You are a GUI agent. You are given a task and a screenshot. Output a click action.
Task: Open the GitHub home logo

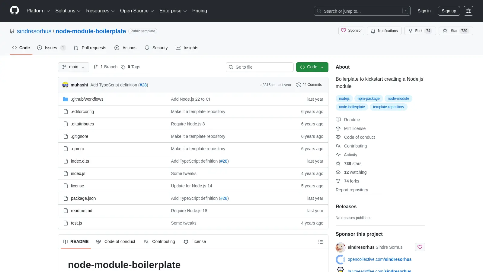14,11
